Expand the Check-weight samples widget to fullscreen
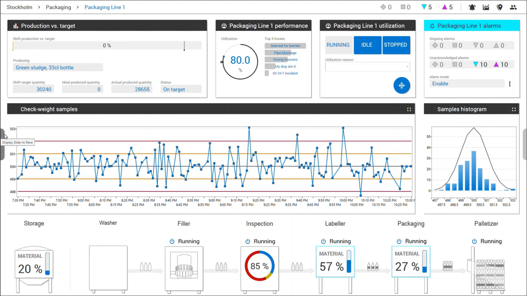Screen dimensions: 527x296 409,109
